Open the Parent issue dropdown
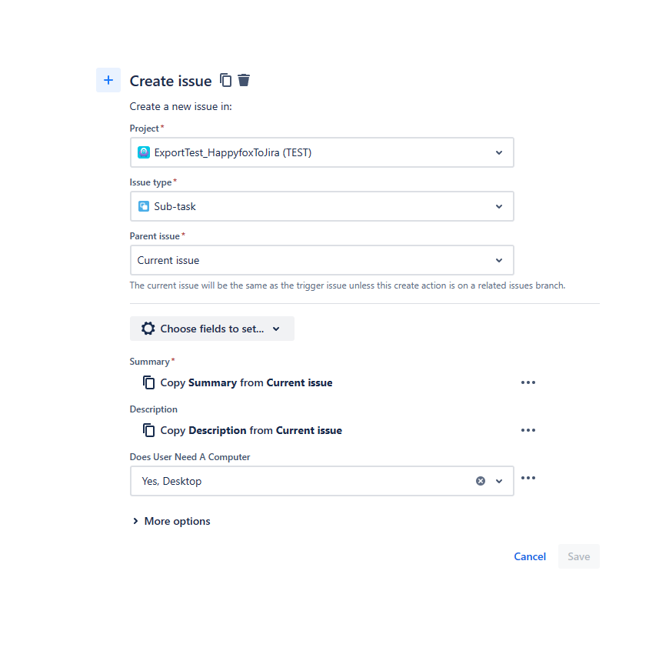The image size is (659, 661). (499, 260)
